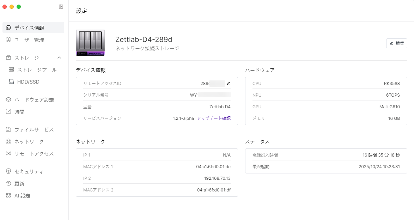Navigate to 更新 in the sidebar
This screenshot has width=414, height=220.
(19, 184)
